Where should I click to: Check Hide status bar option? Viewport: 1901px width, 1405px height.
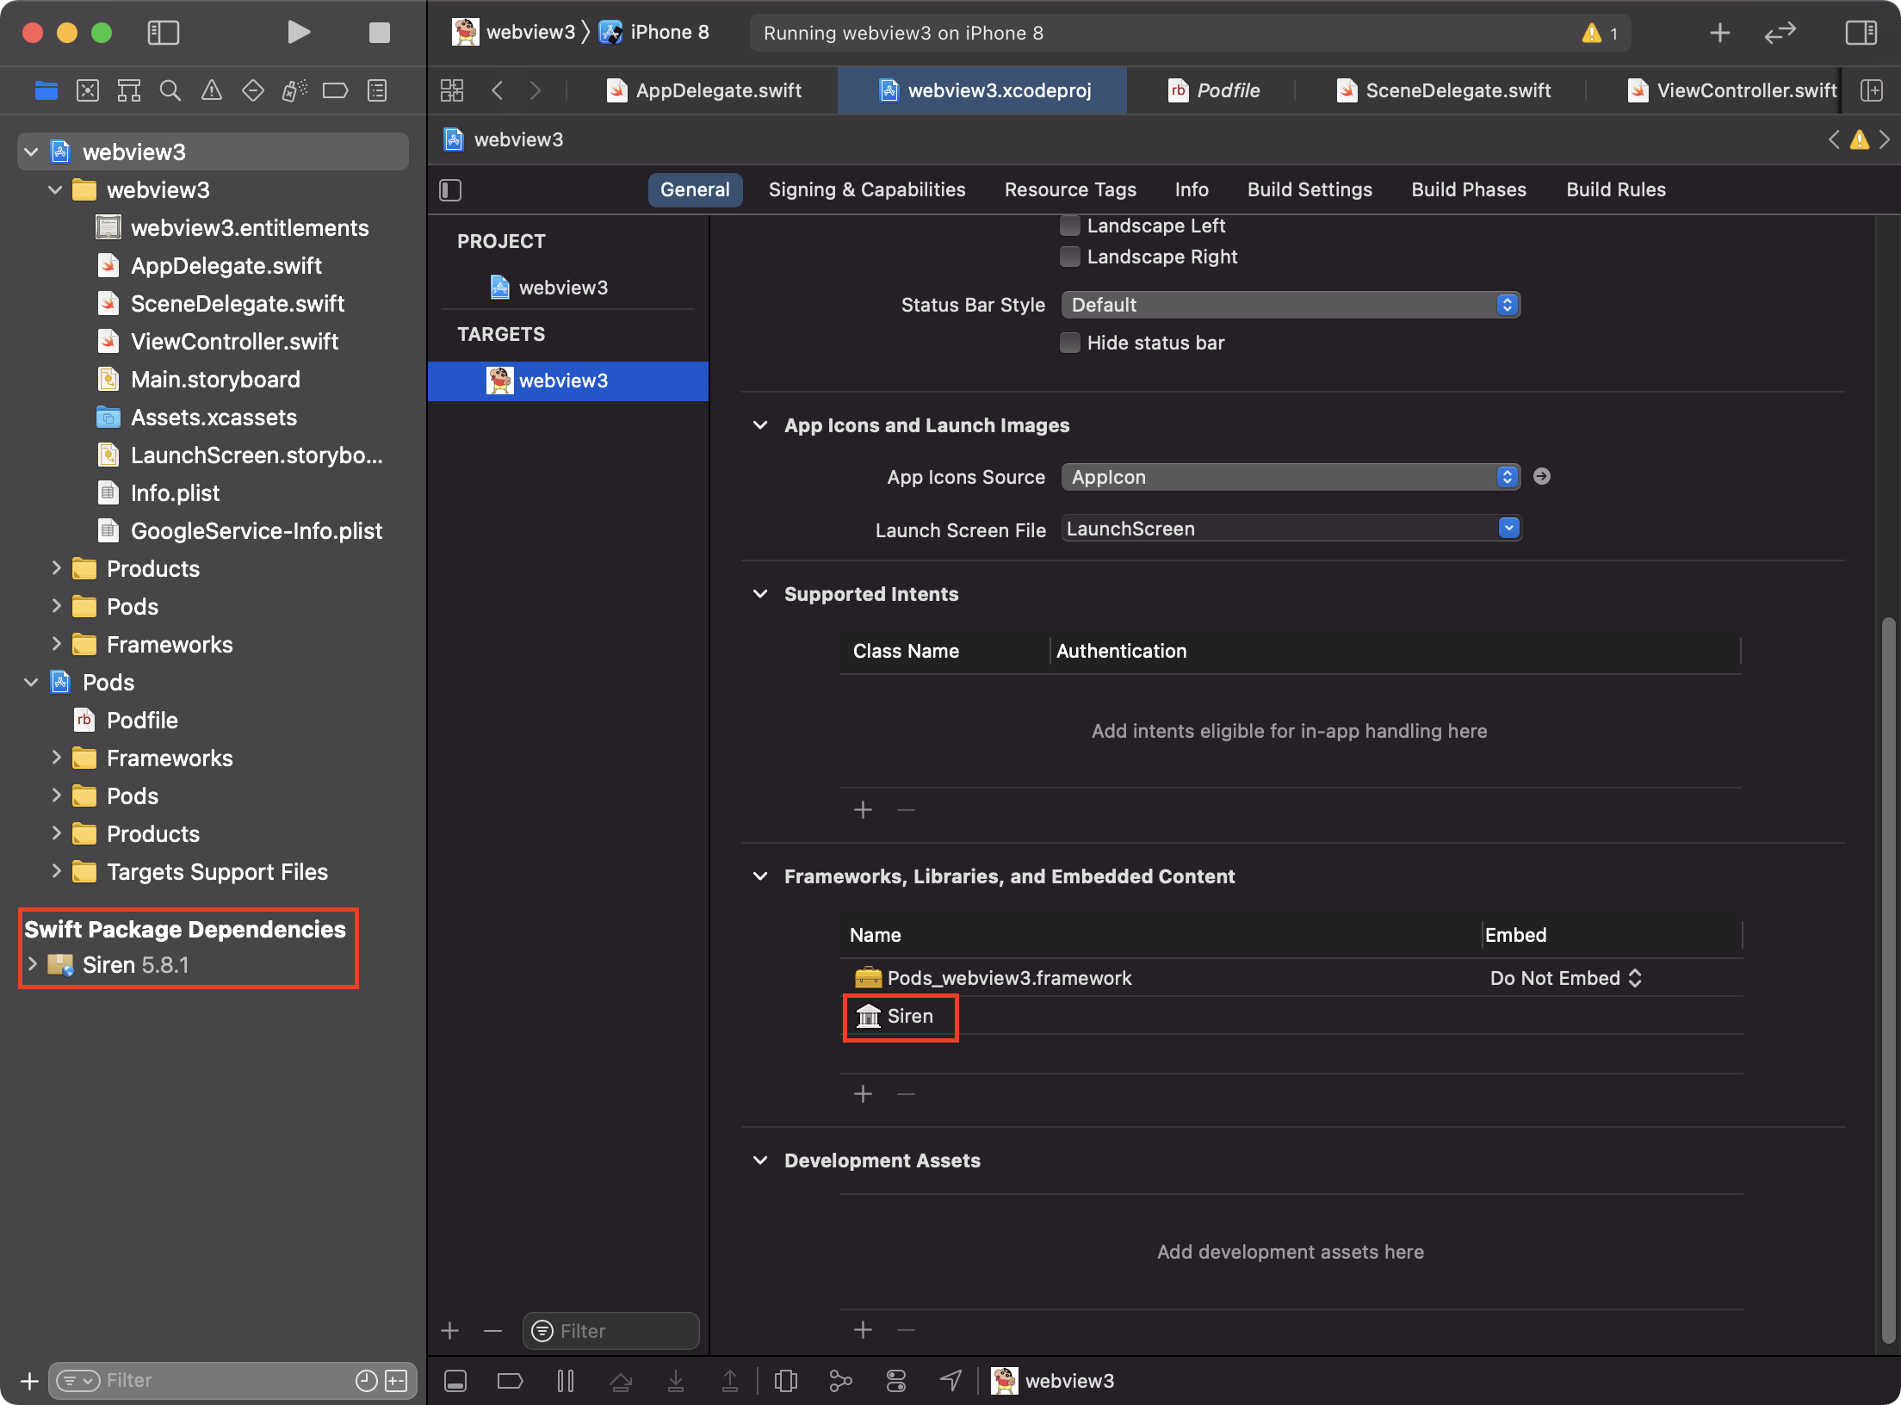click(x=1070, y=343)
